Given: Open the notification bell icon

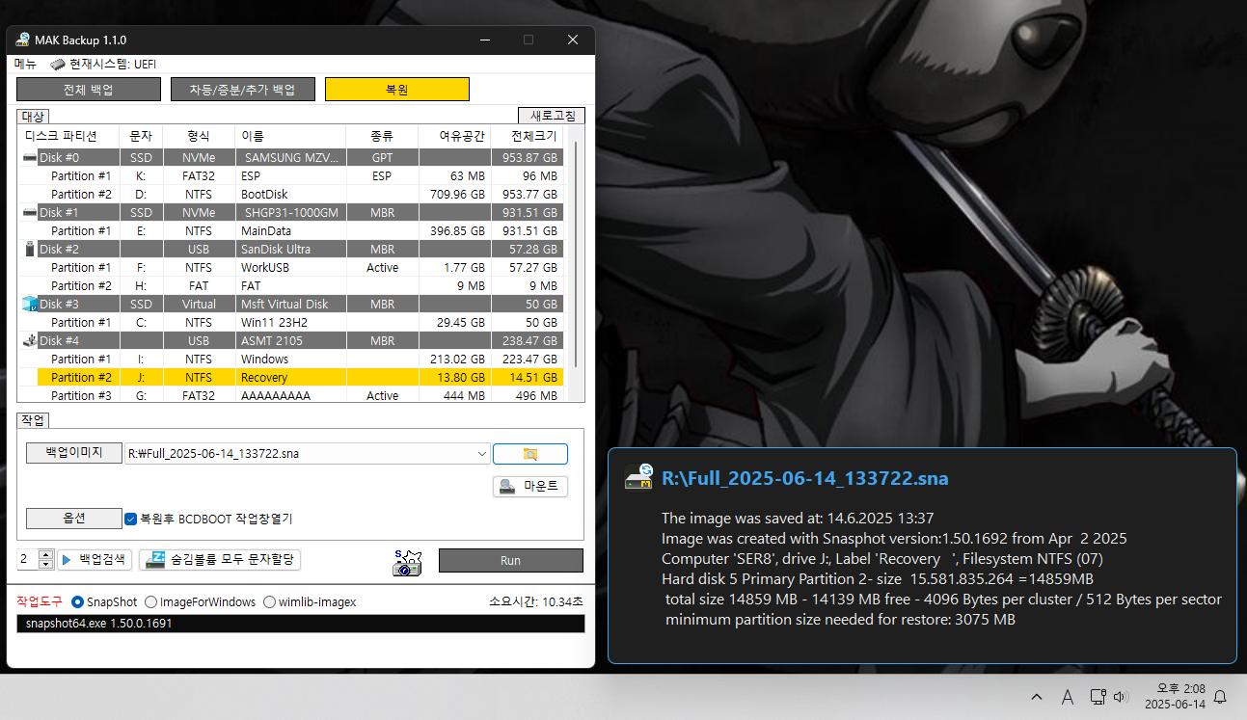Looking at the screenshot, I should (x=1220, y=697).
